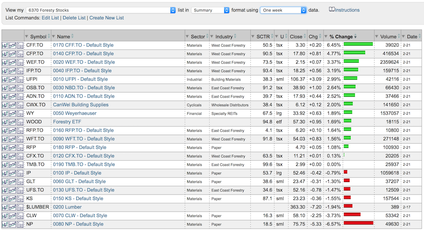Click the Create New List link
424x232 pixels.
pyautogui.click(x=106, y=18)
